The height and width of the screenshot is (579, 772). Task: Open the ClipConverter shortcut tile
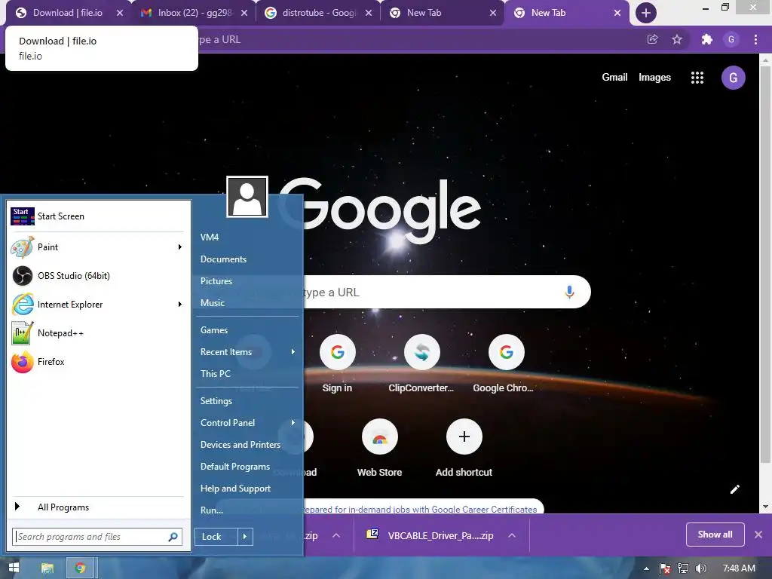click(421, 363)
